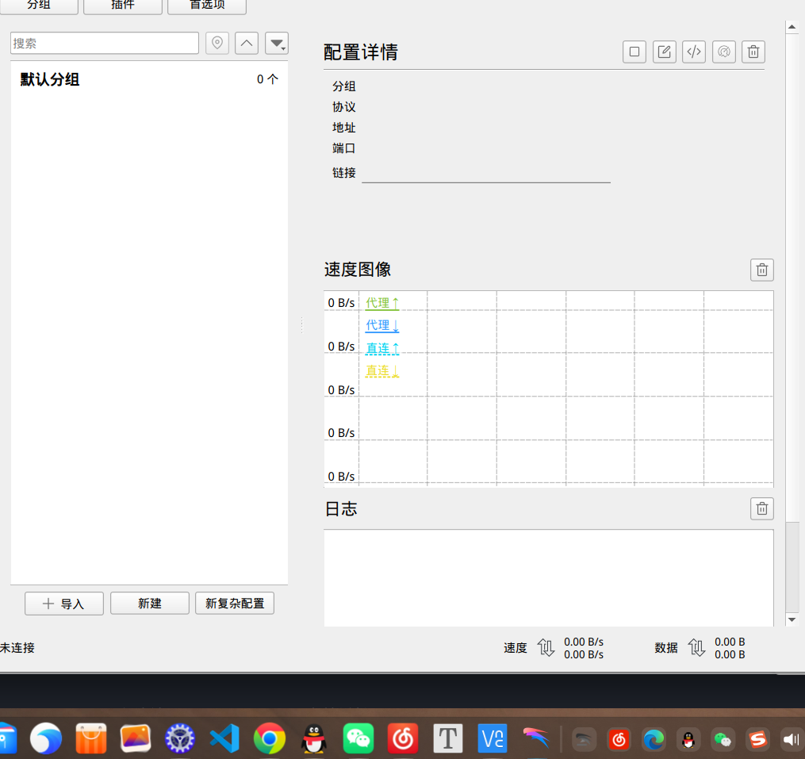Image resolution: width=805 pixels, height=759 pixels.
Task: Click inside the 日志 log text area
Action: (548, 577)
